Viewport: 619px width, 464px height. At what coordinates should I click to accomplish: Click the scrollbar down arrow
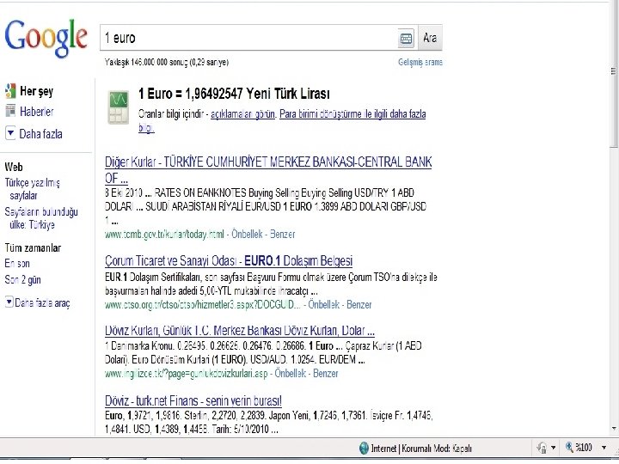614,428
